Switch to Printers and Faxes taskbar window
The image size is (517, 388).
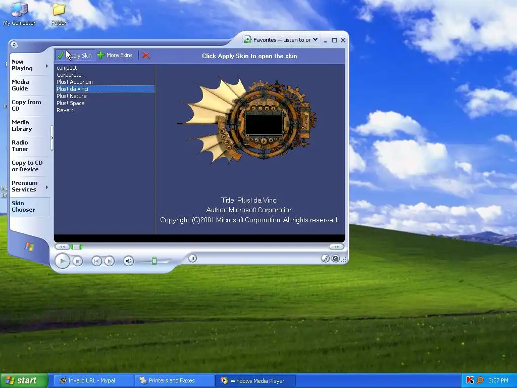coord(175,380)
